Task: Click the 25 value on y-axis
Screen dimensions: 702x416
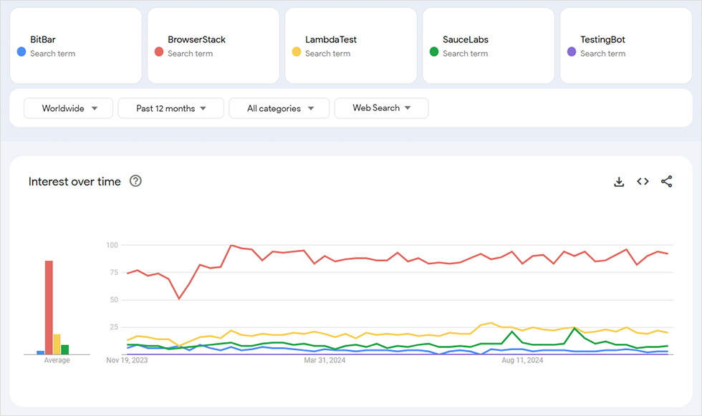Action: click(x=114, y=327)
